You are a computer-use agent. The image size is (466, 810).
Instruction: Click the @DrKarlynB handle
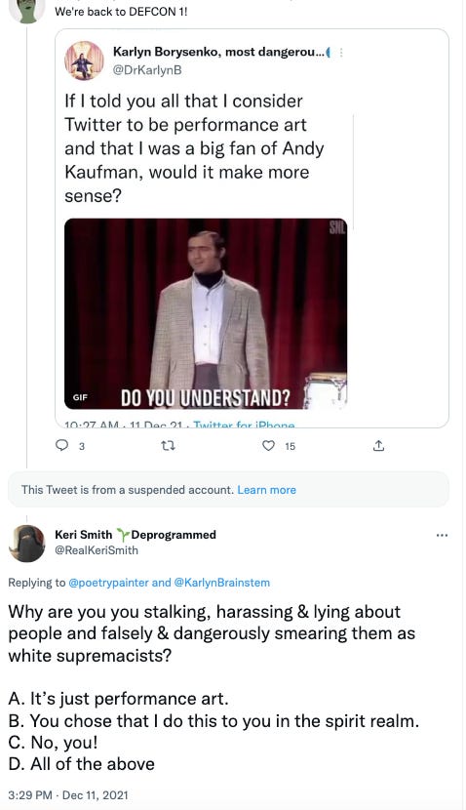[x=147, y=69]
